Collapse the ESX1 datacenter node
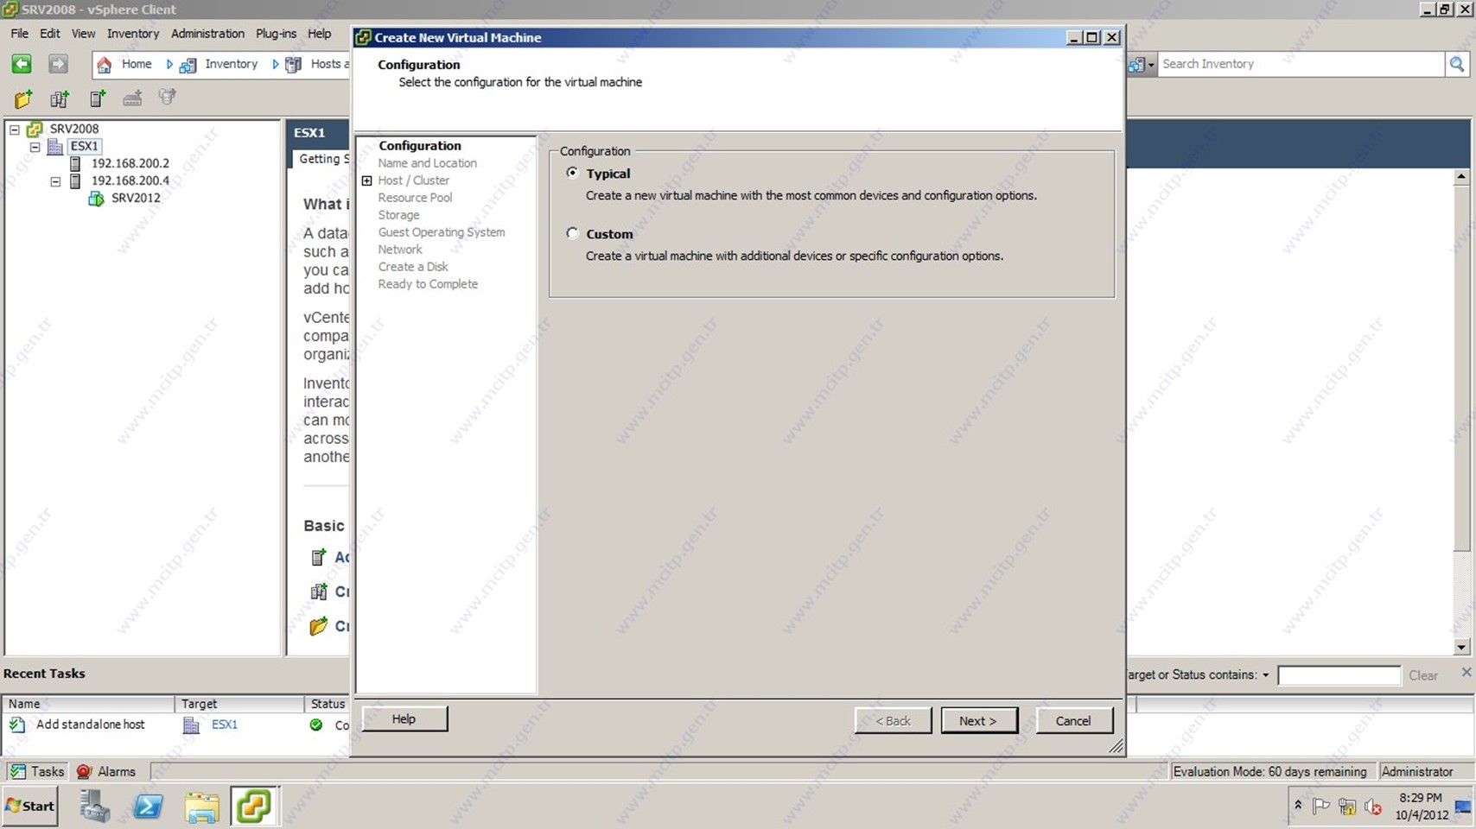The image size is (1476, 829). (x=35, y=147)
